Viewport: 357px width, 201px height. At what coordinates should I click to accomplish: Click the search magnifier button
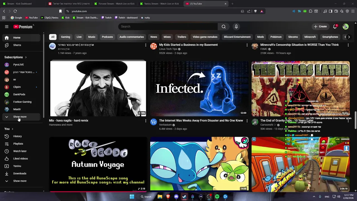point(224,27)
